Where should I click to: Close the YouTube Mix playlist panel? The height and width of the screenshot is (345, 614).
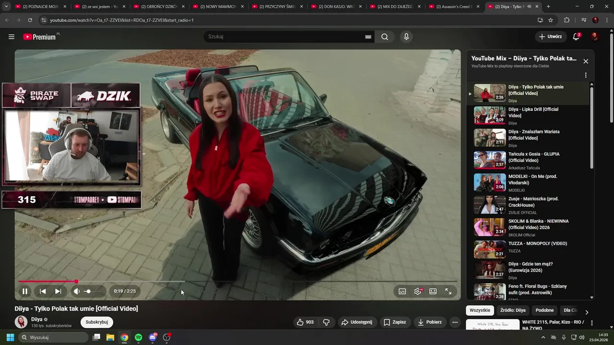point(586,61)
